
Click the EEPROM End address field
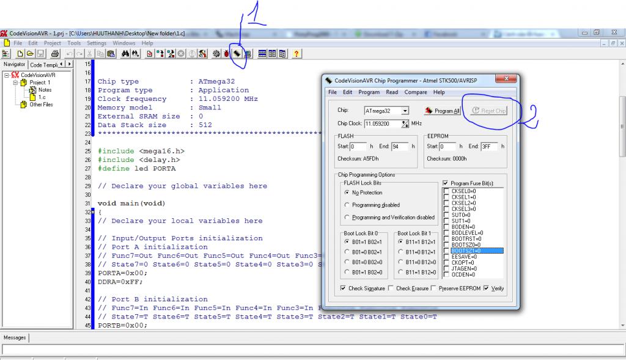(489, 147)
